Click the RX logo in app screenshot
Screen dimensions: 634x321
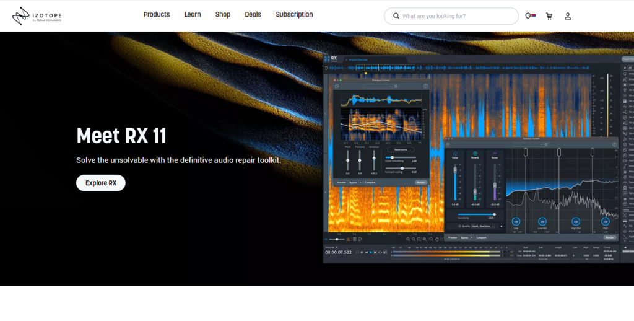pos(332,58)
